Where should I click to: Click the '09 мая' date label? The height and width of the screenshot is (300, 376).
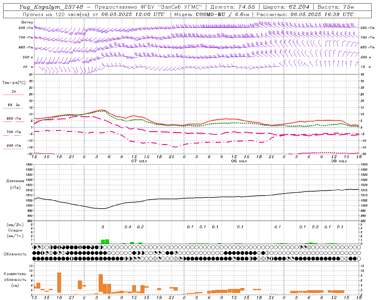pos(339,161)
